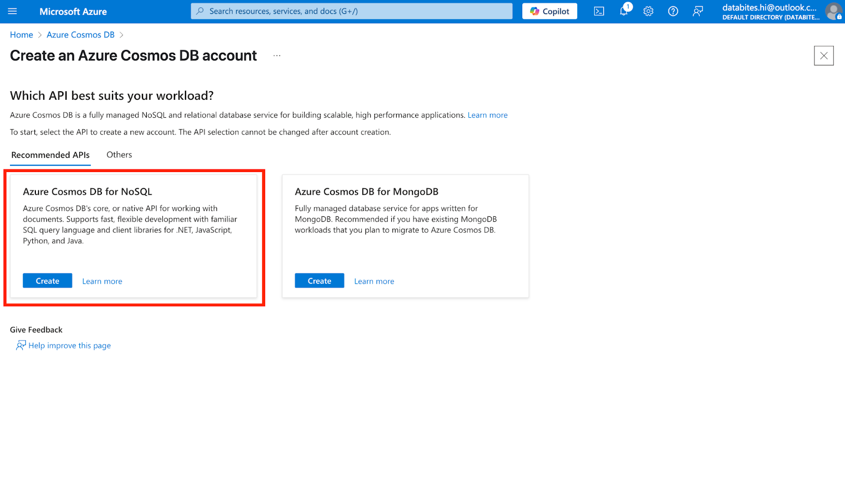Click the Azure Cosmos DB for NoSQL heading

(87, 192)
